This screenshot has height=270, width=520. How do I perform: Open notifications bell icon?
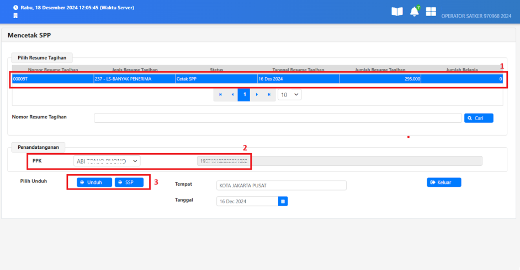click(414, 12)
